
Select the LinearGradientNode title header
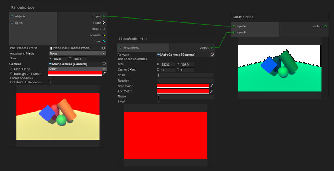134,38
